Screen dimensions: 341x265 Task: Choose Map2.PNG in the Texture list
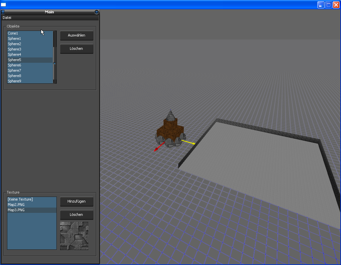click(x=32, y=205)
